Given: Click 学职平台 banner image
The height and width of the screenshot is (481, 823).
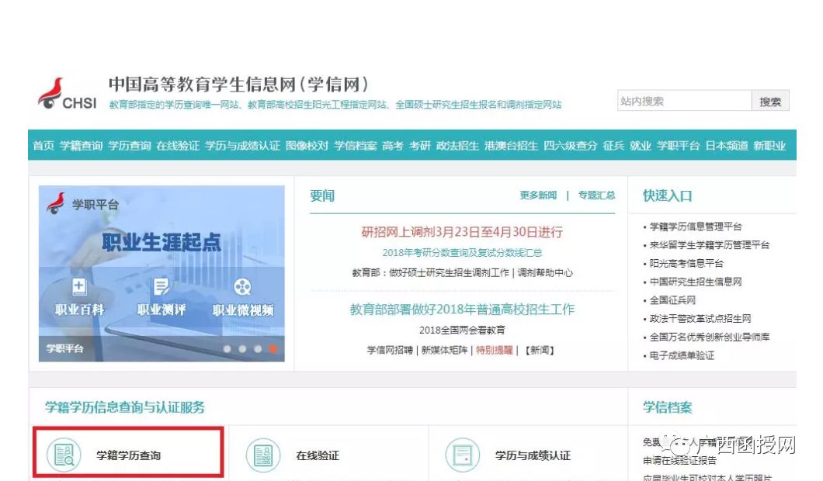Looking at the screenshot, I should [x=161, y=273].
